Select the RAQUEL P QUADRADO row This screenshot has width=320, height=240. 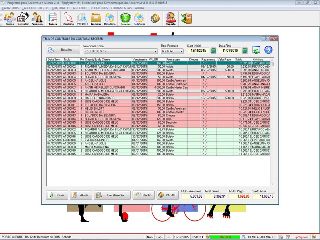click(158, 98)
